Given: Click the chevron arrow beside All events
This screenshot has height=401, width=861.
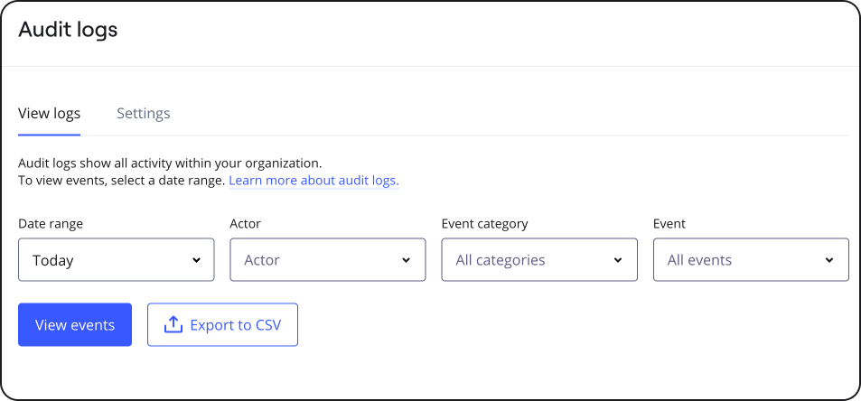Looking at the screenshot, I should tap(830, 260).
